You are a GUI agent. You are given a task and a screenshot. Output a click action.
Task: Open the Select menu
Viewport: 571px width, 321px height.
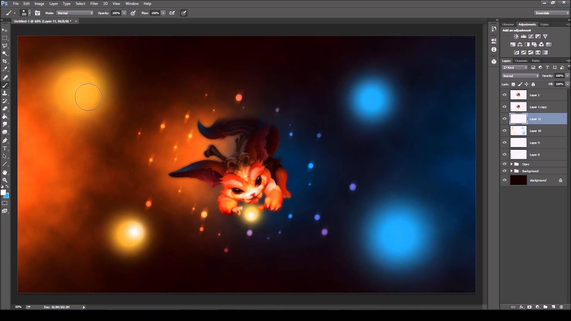click(x=80, y=4)
